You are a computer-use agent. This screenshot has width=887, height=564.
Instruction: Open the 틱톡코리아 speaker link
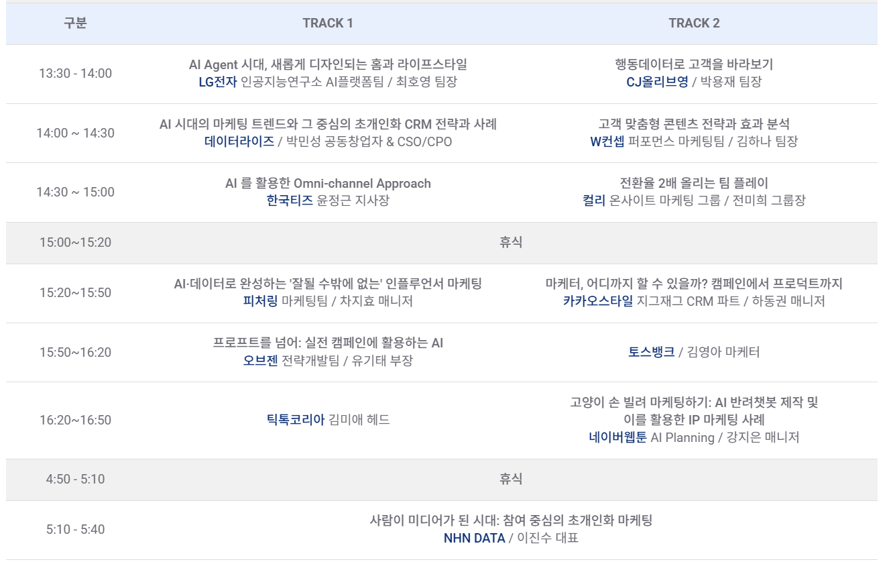tap(296, 420)
